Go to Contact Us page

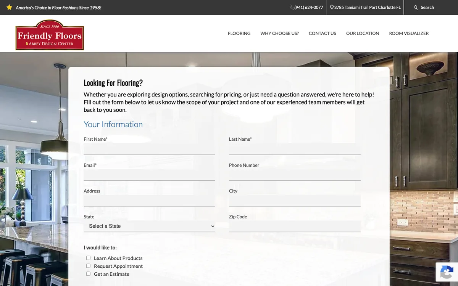323,34
